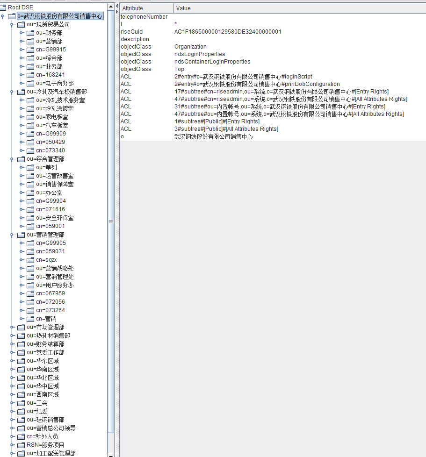The width and height of the screenshot is (426, 457).
Task: Select tree entry ou=西南区域
Action: pyautogui.click(x=43, y=395)
